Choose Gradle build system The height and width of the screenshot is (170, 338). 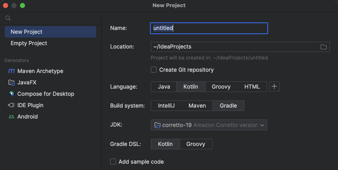pos(228,105)
